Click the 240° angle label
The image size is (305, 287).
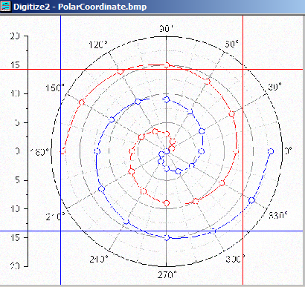pyautogui.click(x=99, y=259)
